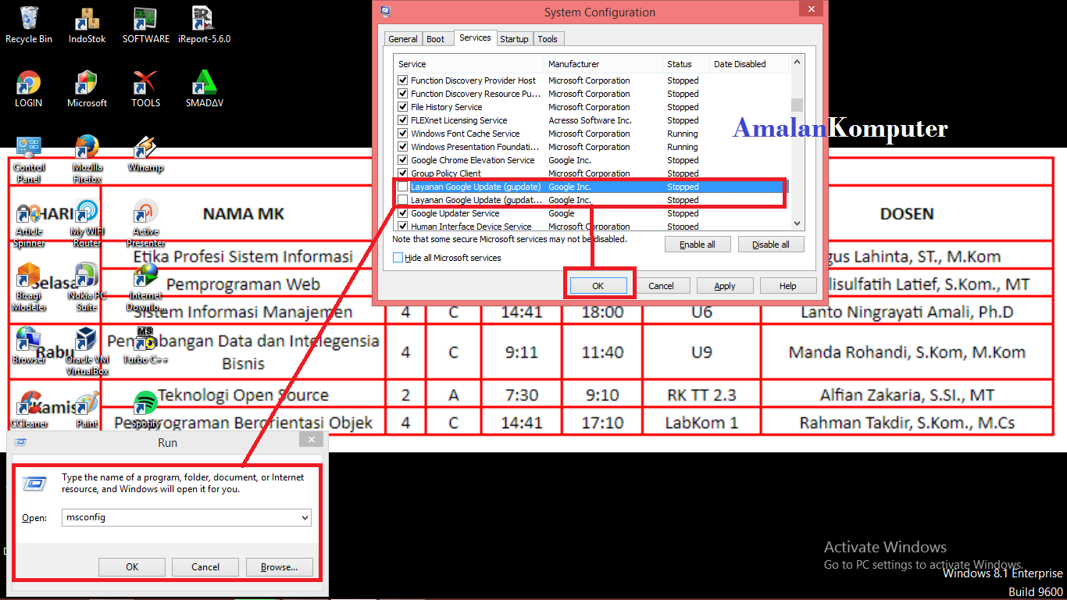Launch iReport-5.6.0 from the desktop
This screenshot has height=600, width=1067.
coord(204,24)
